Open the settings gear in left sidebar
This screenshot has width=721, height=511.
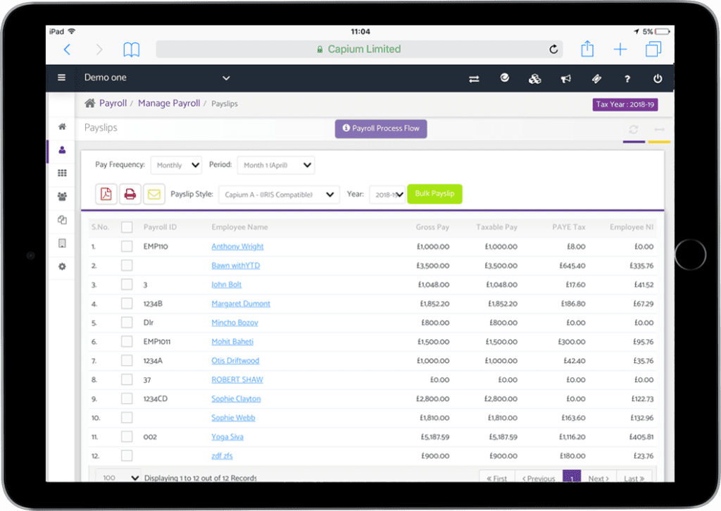(62, 266)
